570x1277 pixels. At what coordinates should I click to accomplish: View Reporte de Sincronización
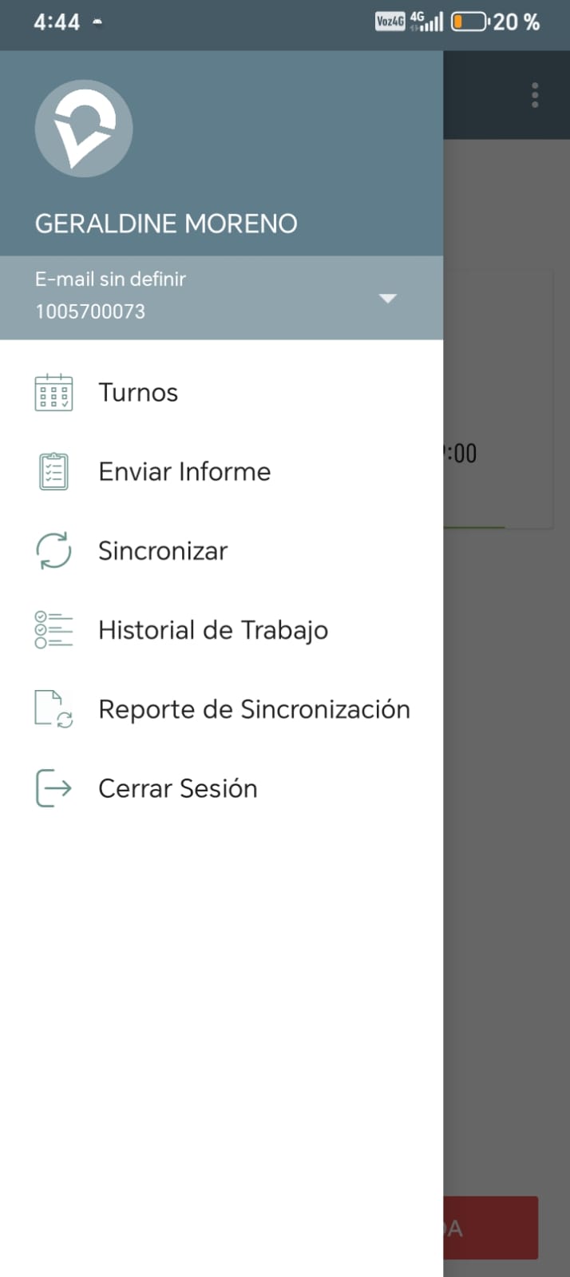pyautogui.click(x=254, y=709)
